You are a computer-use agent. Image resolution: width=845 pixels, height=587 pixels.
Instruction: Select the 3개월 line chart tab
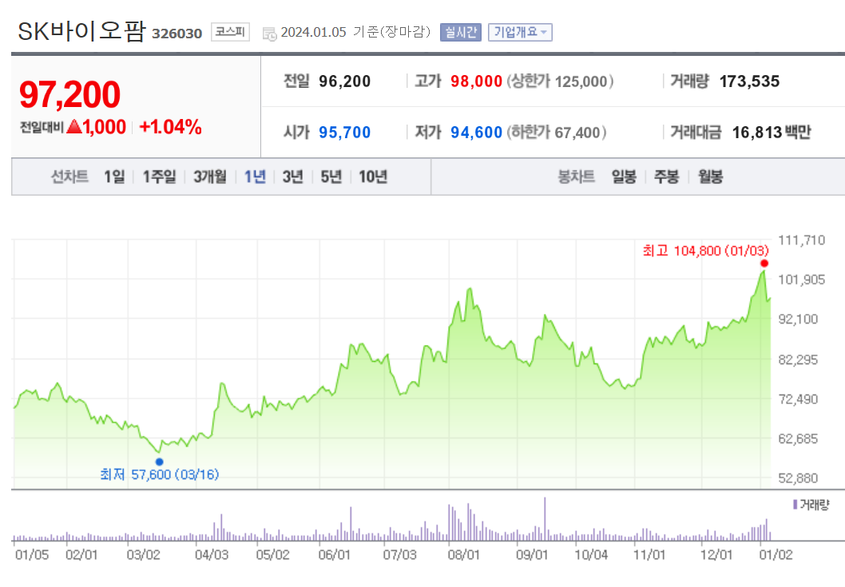point(209,176)
